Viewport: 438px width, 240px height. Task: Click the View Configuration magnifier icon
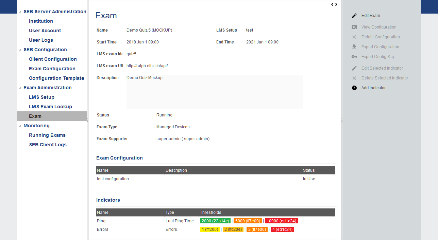click(354, 27)
